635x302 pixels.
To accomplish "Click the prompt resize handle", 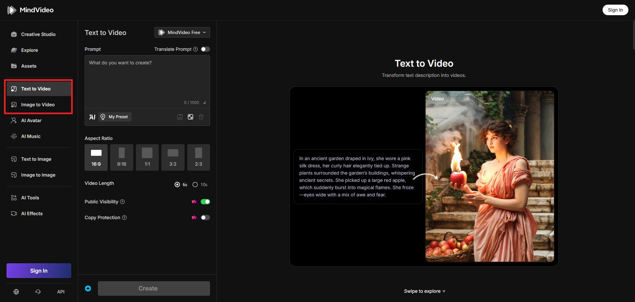I will tap(204, 103).
